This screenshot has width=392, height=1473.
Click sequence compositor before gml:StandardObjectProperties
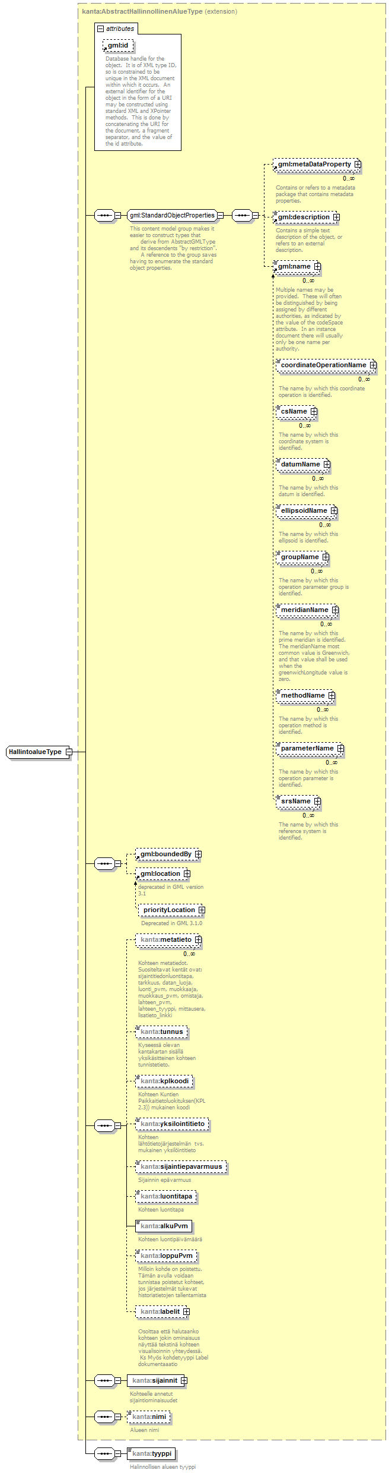point(105,215)
